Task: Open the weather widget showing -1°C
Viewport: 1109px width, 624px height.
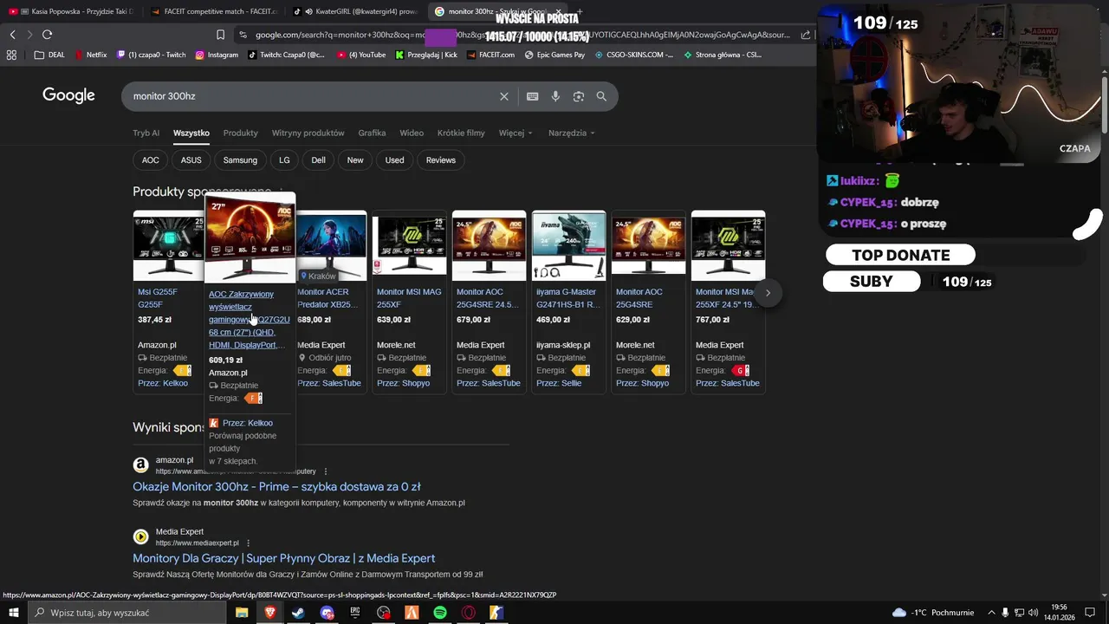Action: [x=932, y=613]
